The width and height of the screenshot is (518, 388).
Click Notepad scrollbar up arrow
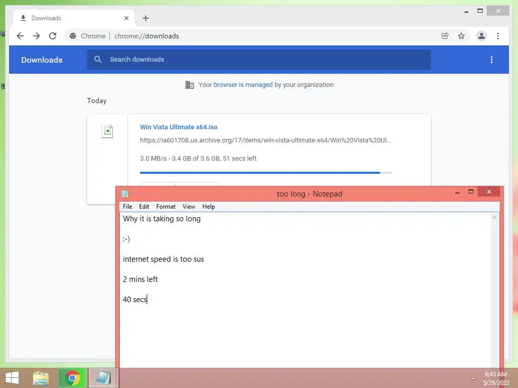point(495,217)
